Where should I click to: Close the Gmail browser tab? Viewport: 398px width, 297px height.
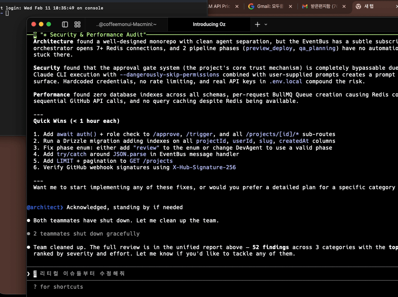pyautogui.click(x=290, y=6)
